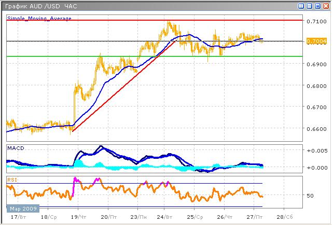This screenshot has height=225, width=334.
Task: Click the 0.6600 price axis label
Action: tap(316, 129)
